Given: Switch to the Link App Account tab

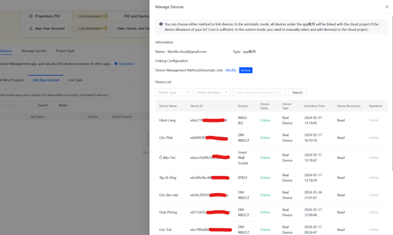Looking at the screenshot, I should tap(46, 80).
